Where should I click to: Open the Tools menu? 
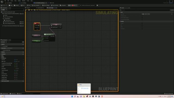28,1
